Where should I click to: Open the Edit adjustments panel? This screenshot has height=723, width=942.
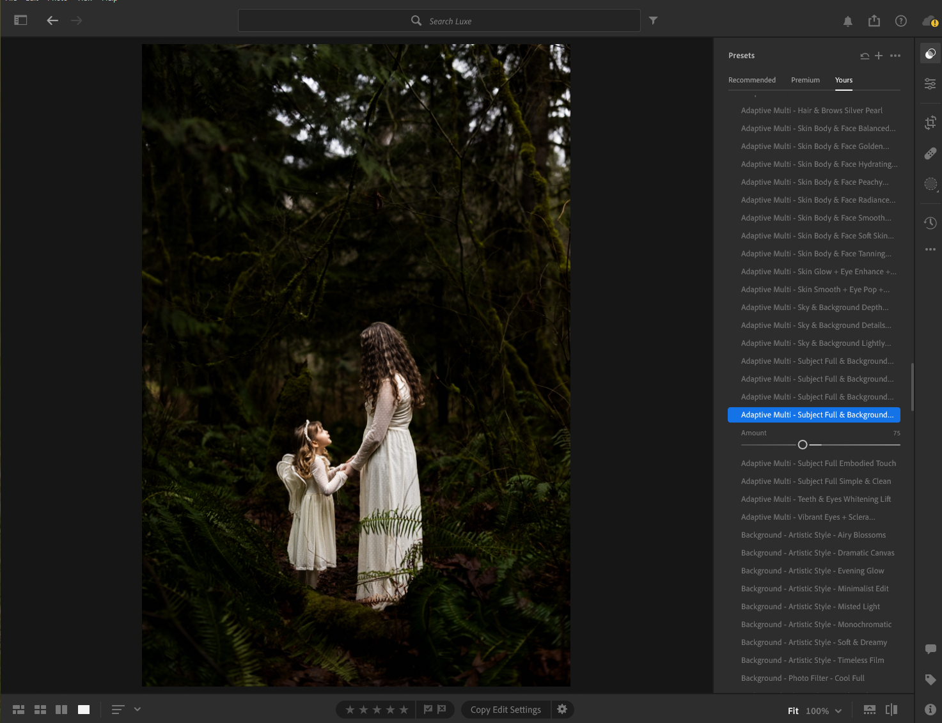(x=930, y=84)
